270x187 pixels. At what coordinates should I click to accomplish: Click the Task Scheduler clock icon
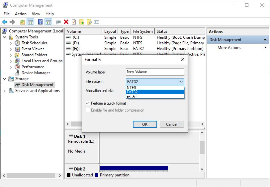[17, 43]
